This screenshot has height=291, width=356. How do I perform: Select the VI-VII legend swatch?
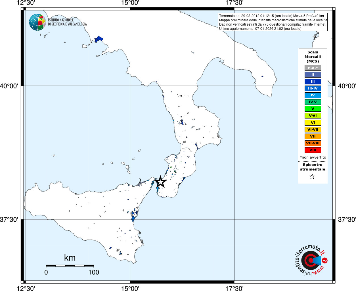[x=313, y=130]
